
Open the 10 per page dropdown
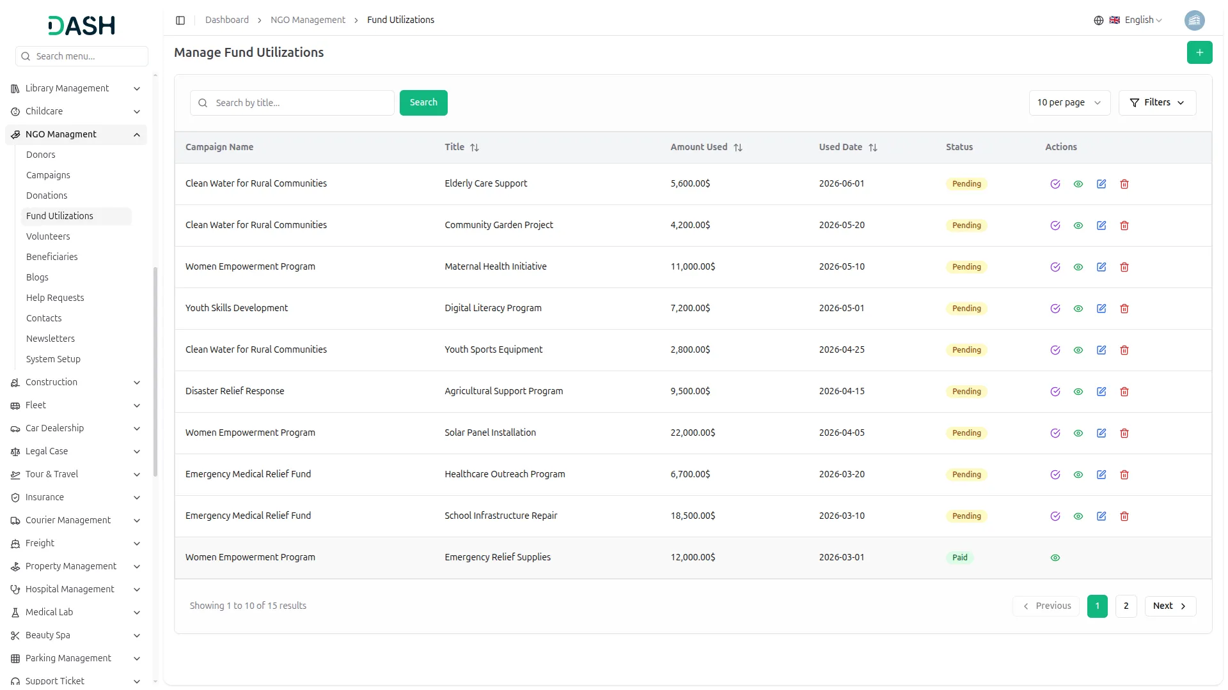[x=1069, y=103]
